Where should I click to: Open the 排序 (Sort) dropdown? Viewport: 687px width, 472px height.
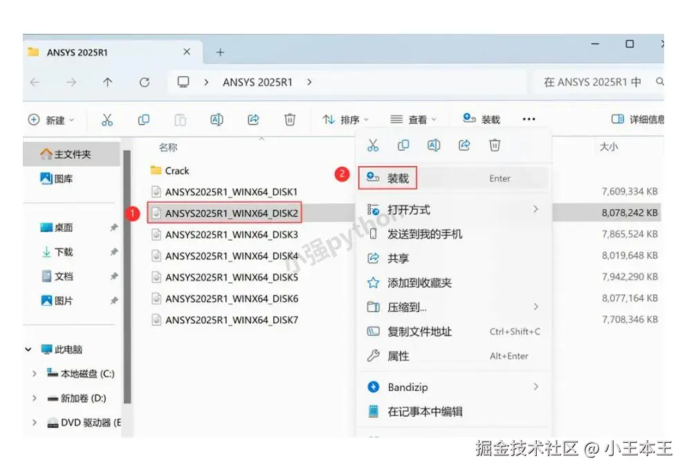[x=346, y=120]
